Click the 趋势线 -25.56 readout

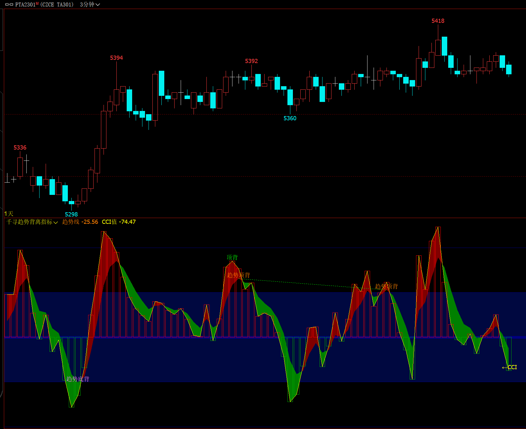coord(80,222)
